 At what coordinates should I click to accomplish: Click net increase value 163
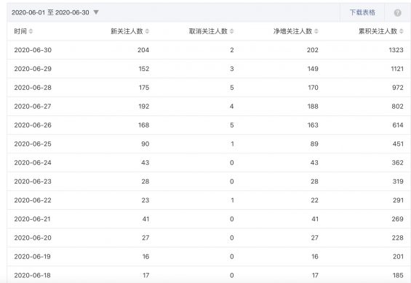click(313, 126)
